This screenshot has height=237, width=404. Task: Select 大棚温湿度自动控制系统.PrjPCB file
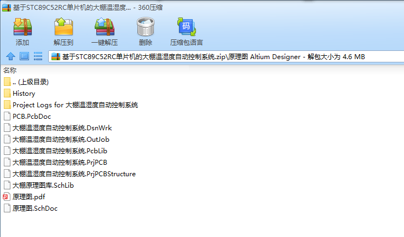pyautogui.click(x=55, y=163)
